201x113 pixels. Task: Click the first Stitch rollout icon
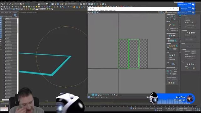[x=169, y=40]
